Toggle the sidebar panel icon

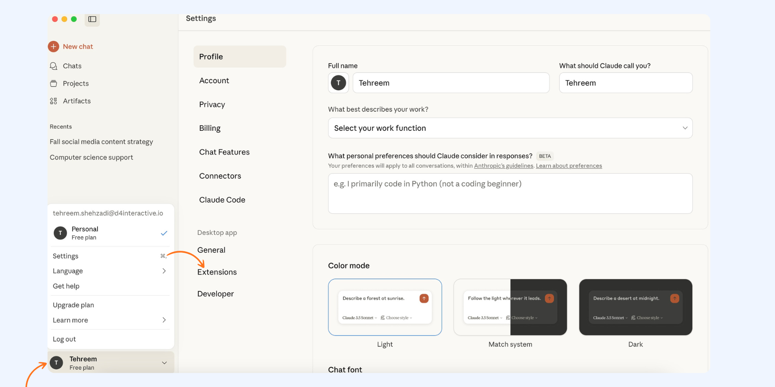click(x=92, y=19)
